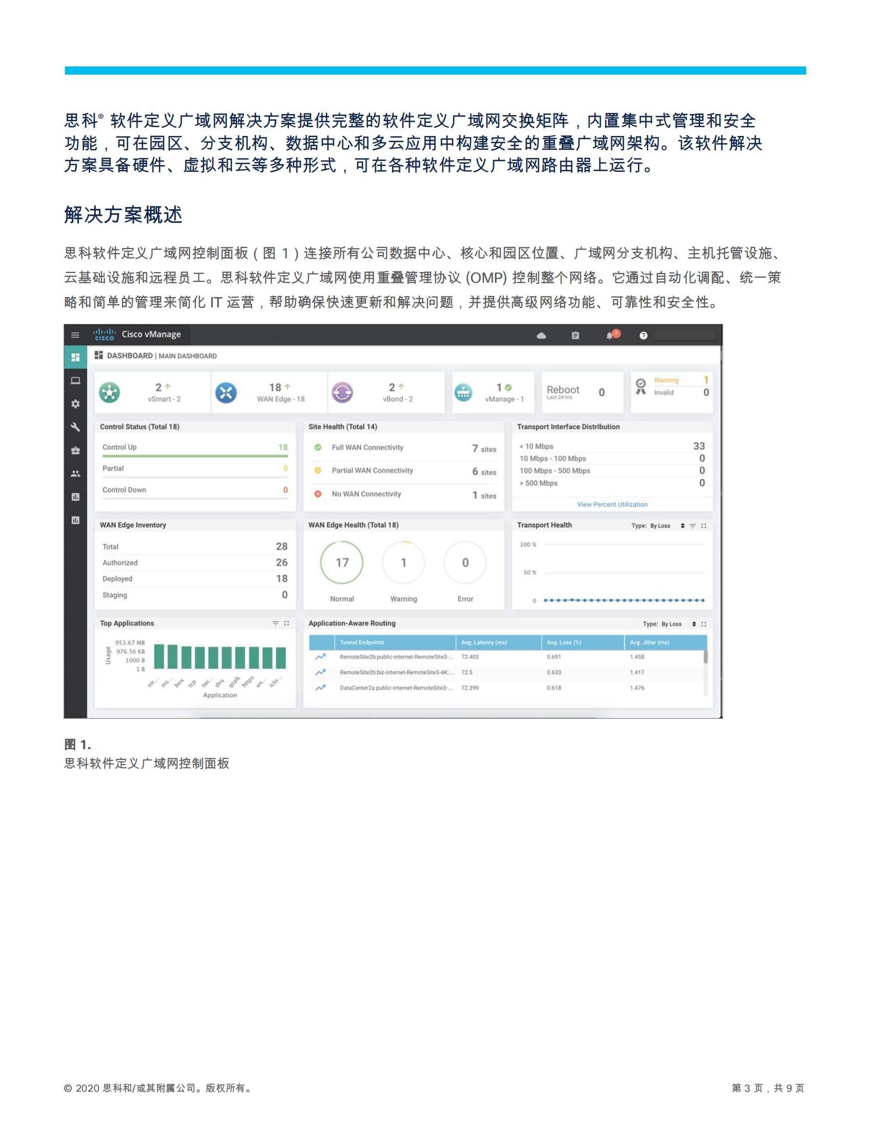Open the Help question mark icon
The height and width of the screenshot is (1125, 869).
644,336
